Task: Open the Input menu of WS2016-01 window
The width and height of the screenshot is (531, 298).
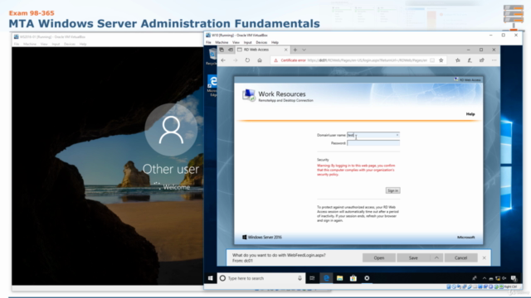Action: coord(56,44)
